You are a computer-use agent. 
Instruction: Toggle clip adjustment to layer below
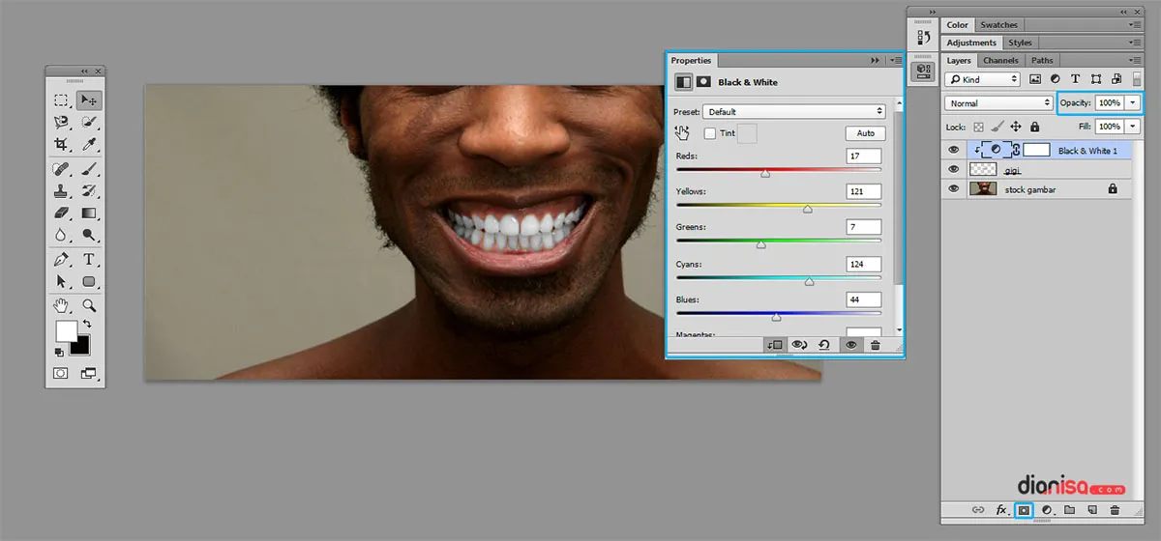coord(774,344)
